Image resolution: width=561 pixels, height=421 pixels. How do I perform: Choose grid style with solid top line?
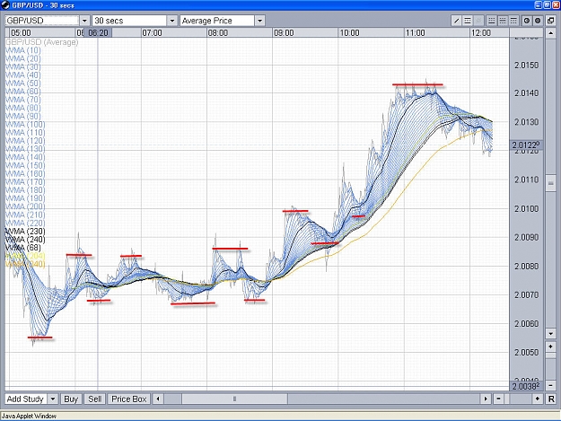coord(513,21)
